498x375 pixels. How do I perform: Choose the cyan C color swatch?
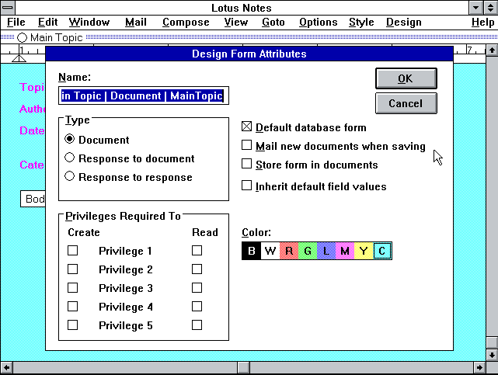pos(382,251)
